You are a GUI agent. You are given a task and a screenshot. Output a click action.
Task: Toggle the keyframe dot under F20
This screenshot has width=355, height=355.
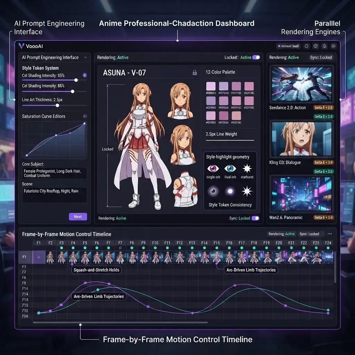(279, 248)
